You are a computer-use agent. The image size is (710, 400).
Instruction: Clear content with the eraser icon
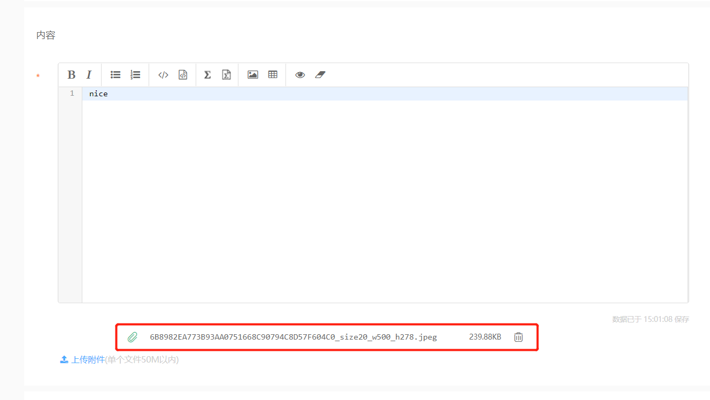coord(320,75)
